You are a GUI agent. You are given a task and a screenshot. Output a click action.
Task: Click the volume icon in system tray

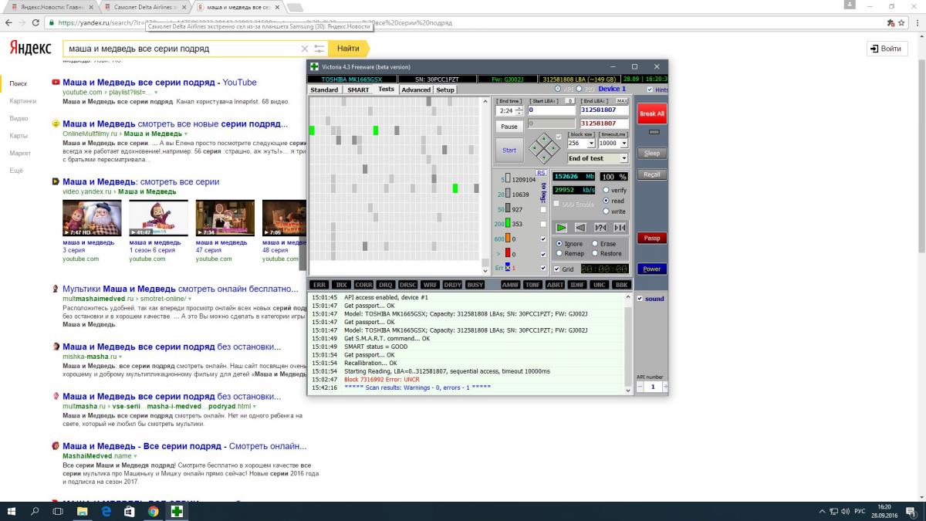tap(846, 511)
